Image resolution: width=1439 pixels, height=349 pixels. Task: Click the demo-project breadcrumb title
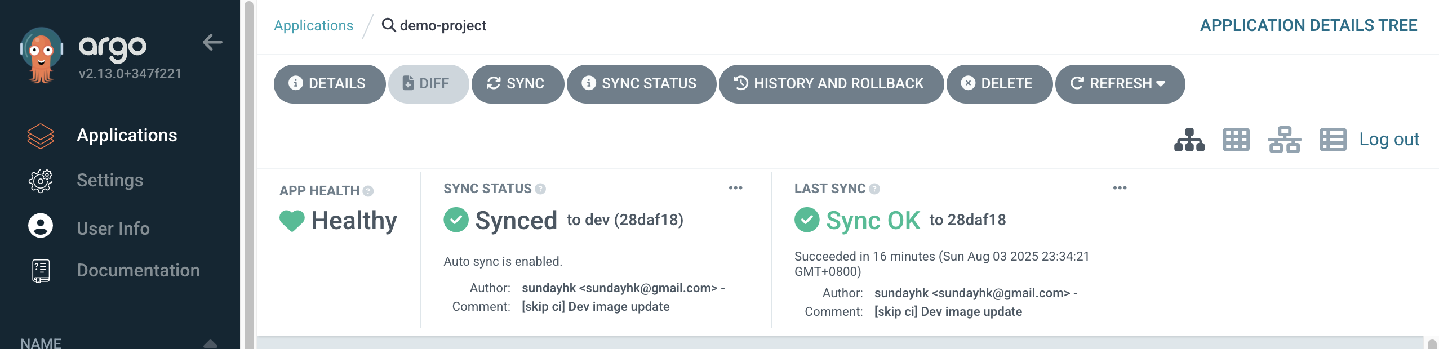(443, 25)
